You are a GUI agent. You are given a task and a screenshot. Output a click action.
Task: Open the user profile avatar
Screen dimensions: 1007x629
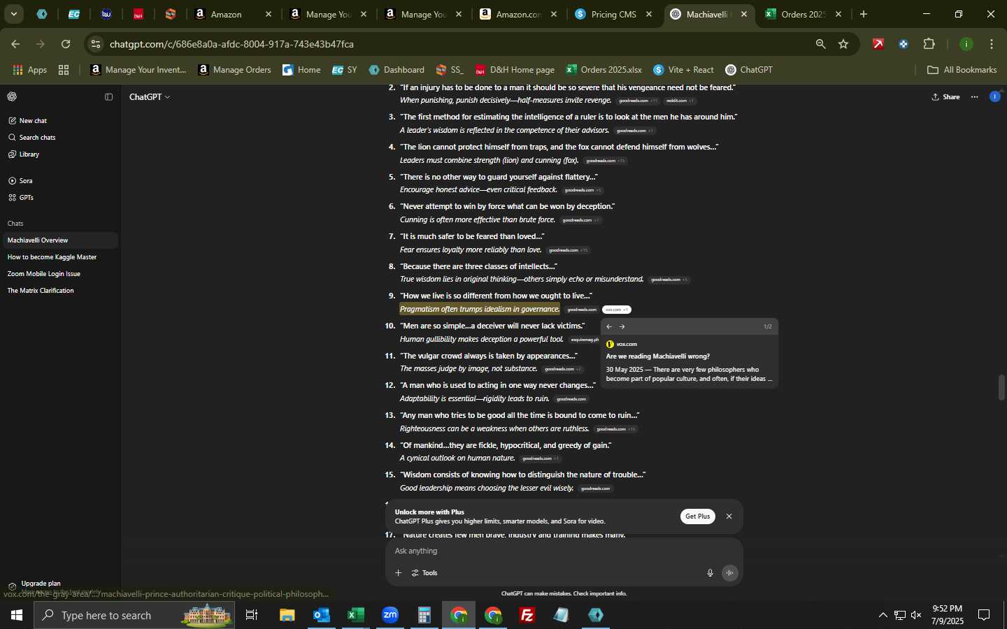(994, 97)
